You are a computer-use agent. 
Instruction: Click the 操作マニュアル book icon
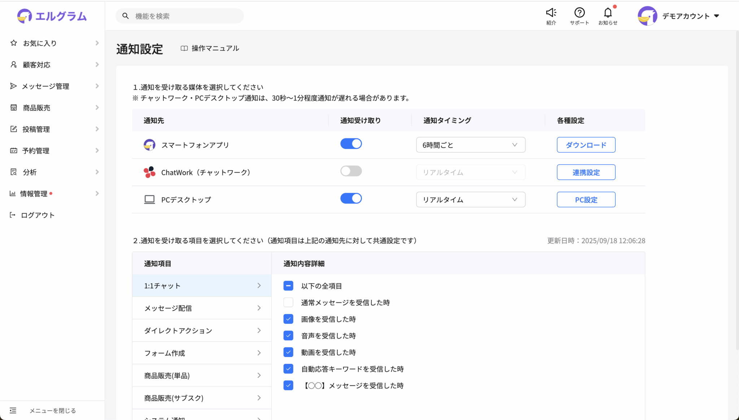(x=184, y=48)
